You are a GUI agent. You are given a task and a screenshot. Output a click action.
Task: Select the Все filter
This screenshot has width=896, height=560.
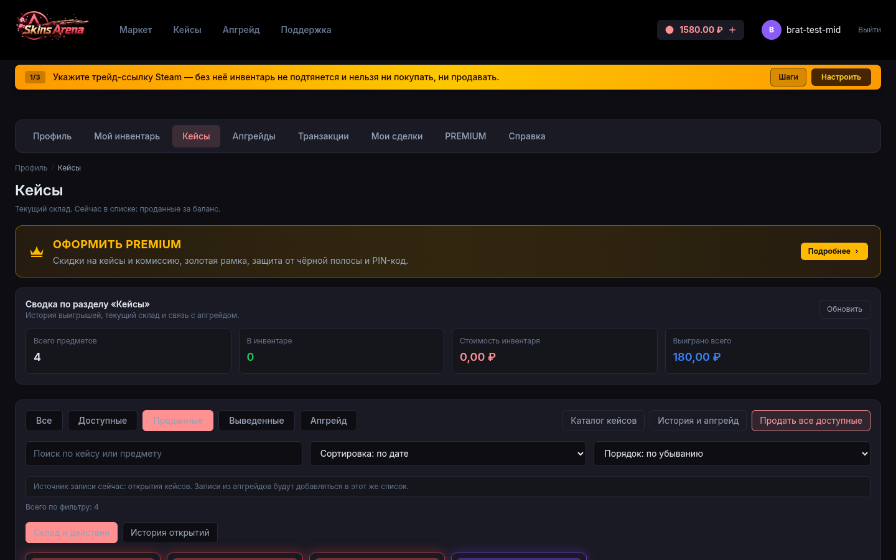point(44,421)
